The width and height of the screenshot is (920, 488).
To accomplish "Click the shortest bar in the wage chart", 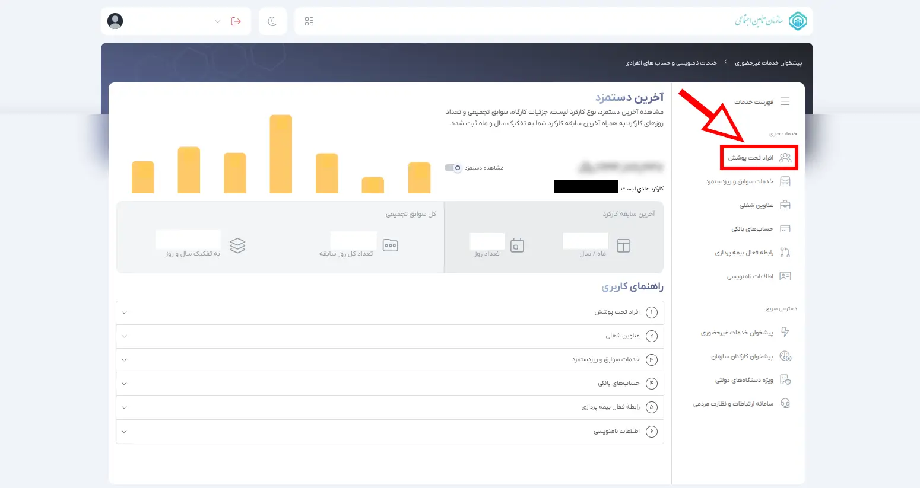I will pyautogui.click(x=373, y=185).
